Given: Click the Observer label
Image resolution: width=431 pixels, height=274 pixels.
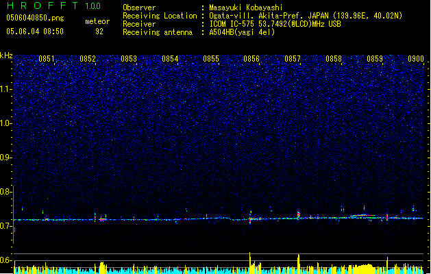Looking at the screenshot, I should [139, 8].
